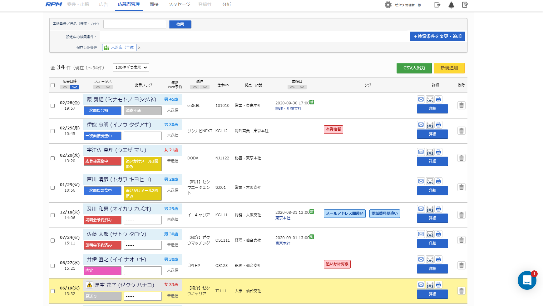Image resolution: width=543 pixels, height=306 pixels.
Task: Open the chat widget bubble
Action: pos(527,280)
